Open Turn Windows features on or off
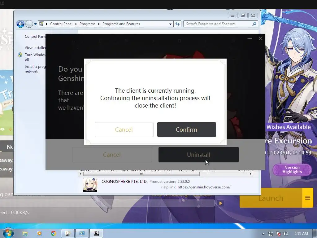The image size is (317, 238). (35, 57)
